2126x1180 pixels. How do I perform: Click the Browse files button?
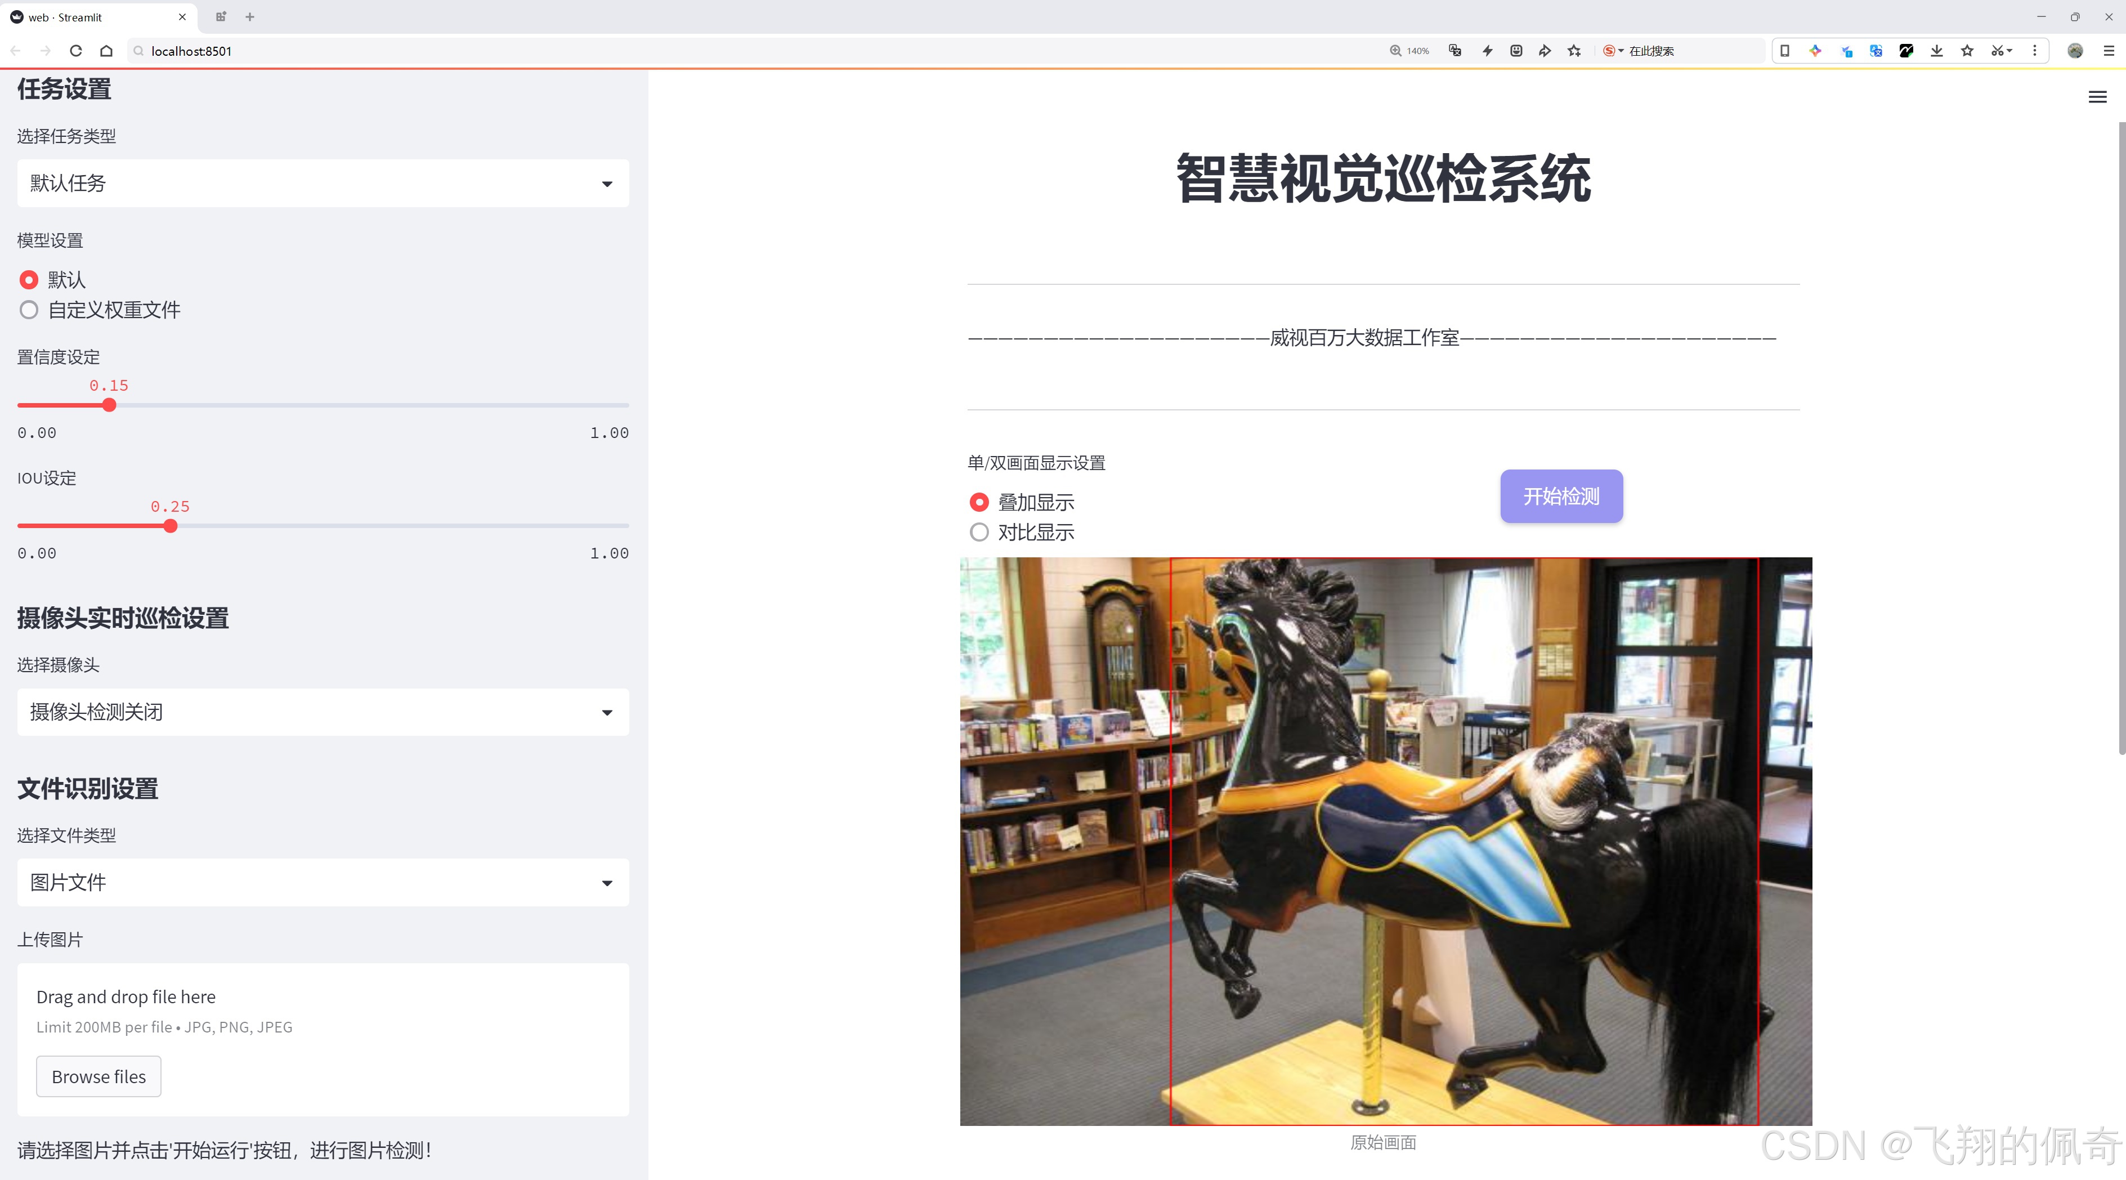pos(98,1076)
